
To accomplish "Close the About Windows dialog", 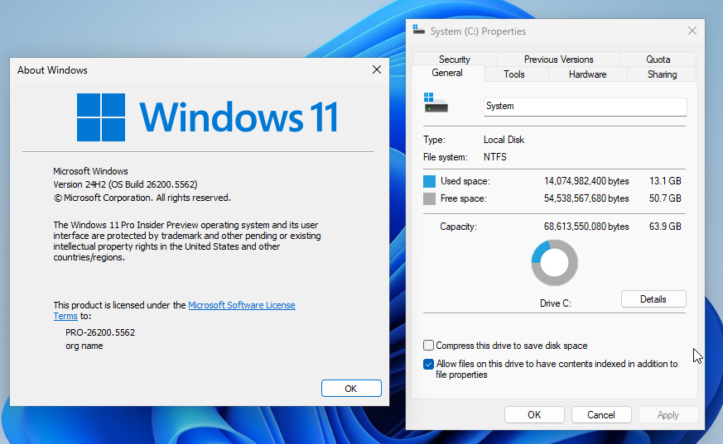I will 377,69.
